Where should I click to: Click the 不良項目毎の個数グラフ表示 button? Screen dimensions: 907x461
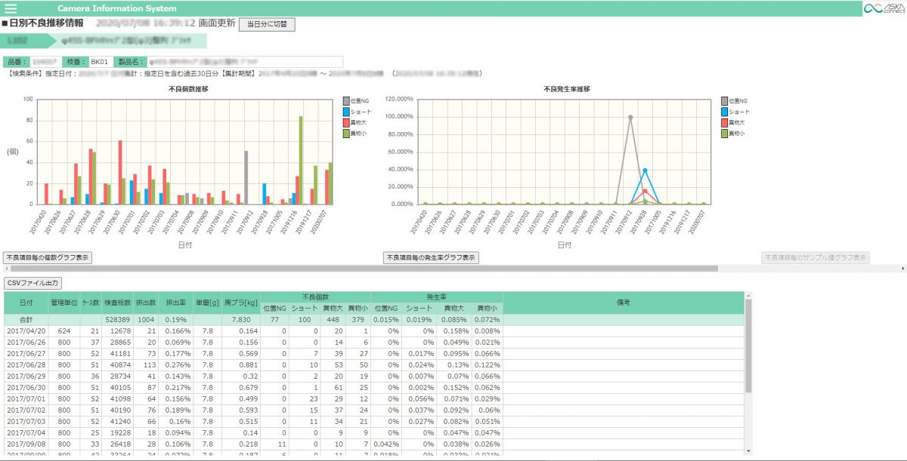click(48, 257)
